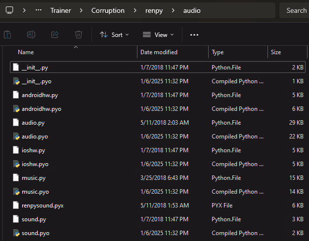Select file named androidhw.pyo
Screen dimensions: 309x241
(42, 109)
